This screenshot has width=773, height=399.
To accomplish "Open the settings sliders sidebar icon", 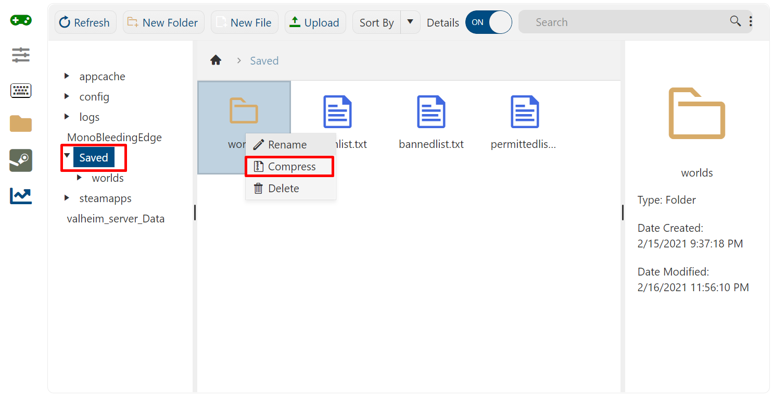I will (x=21, y=55).
